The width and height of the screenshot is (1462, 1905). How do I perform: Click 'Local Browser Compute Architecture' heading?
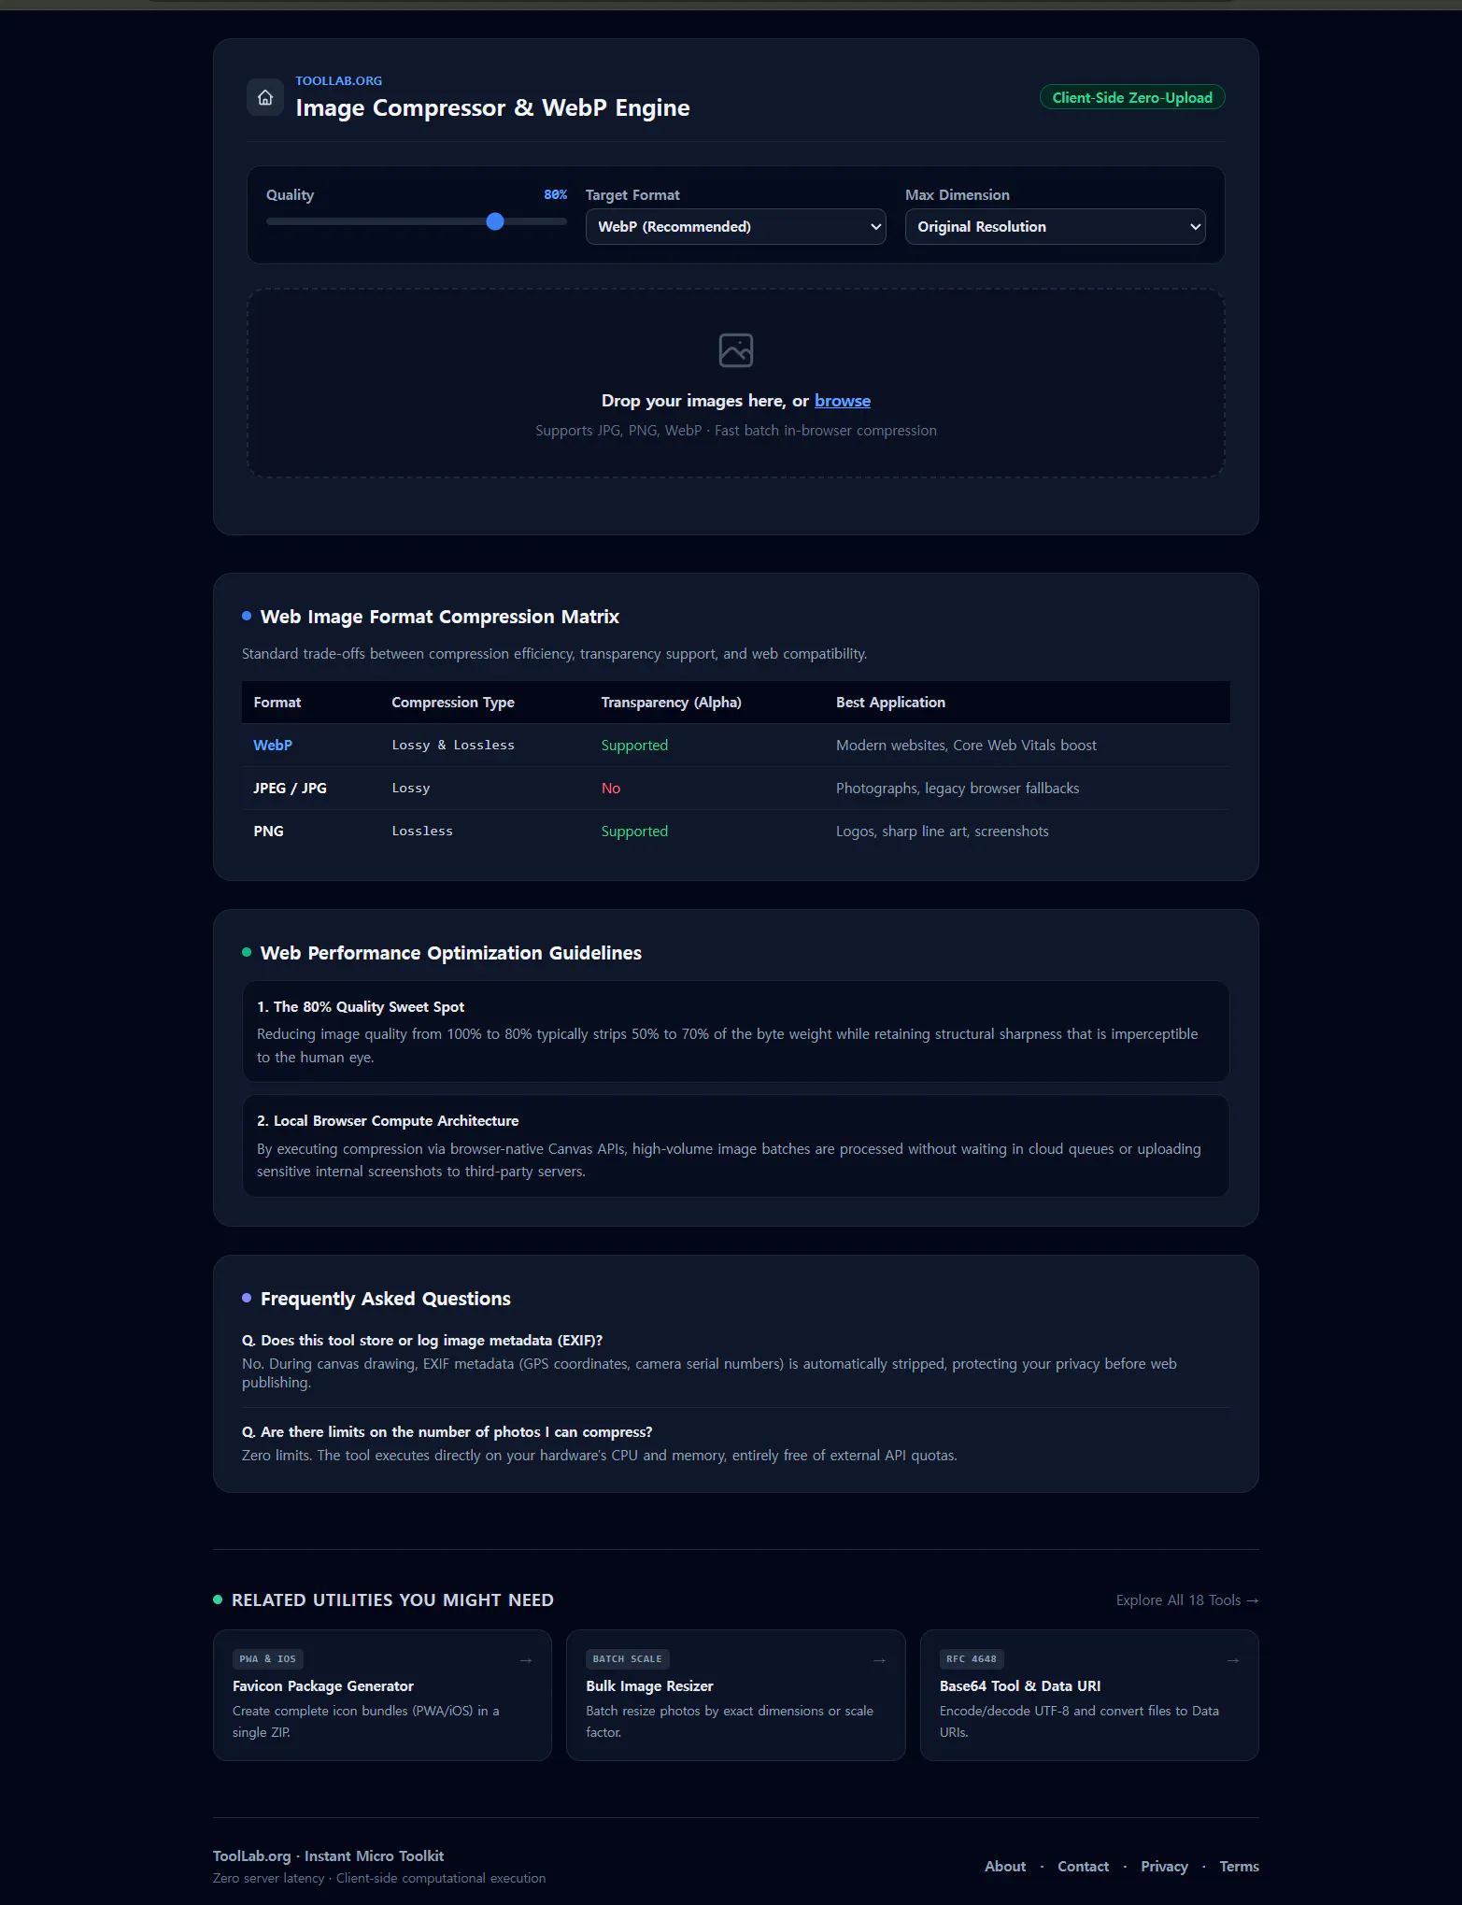[x=388, y=1121]
